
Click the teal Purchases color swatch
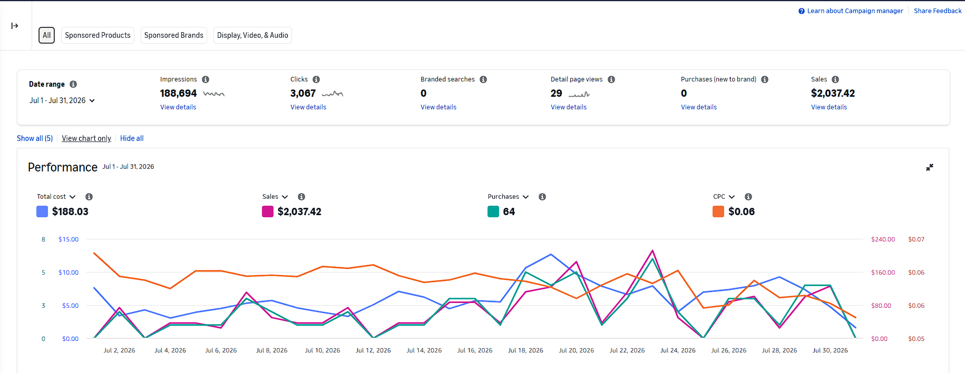[493, 211]
